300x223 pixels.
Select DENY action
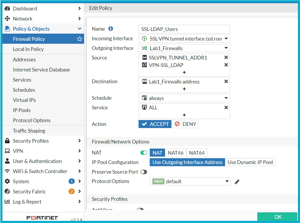185,124
